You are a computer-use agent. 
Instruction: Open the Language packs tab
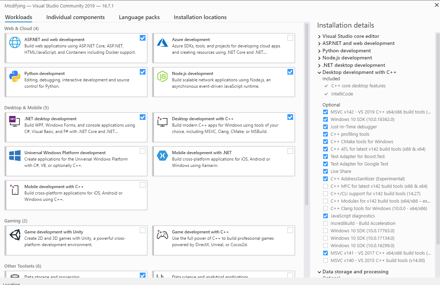coord(139,17)
